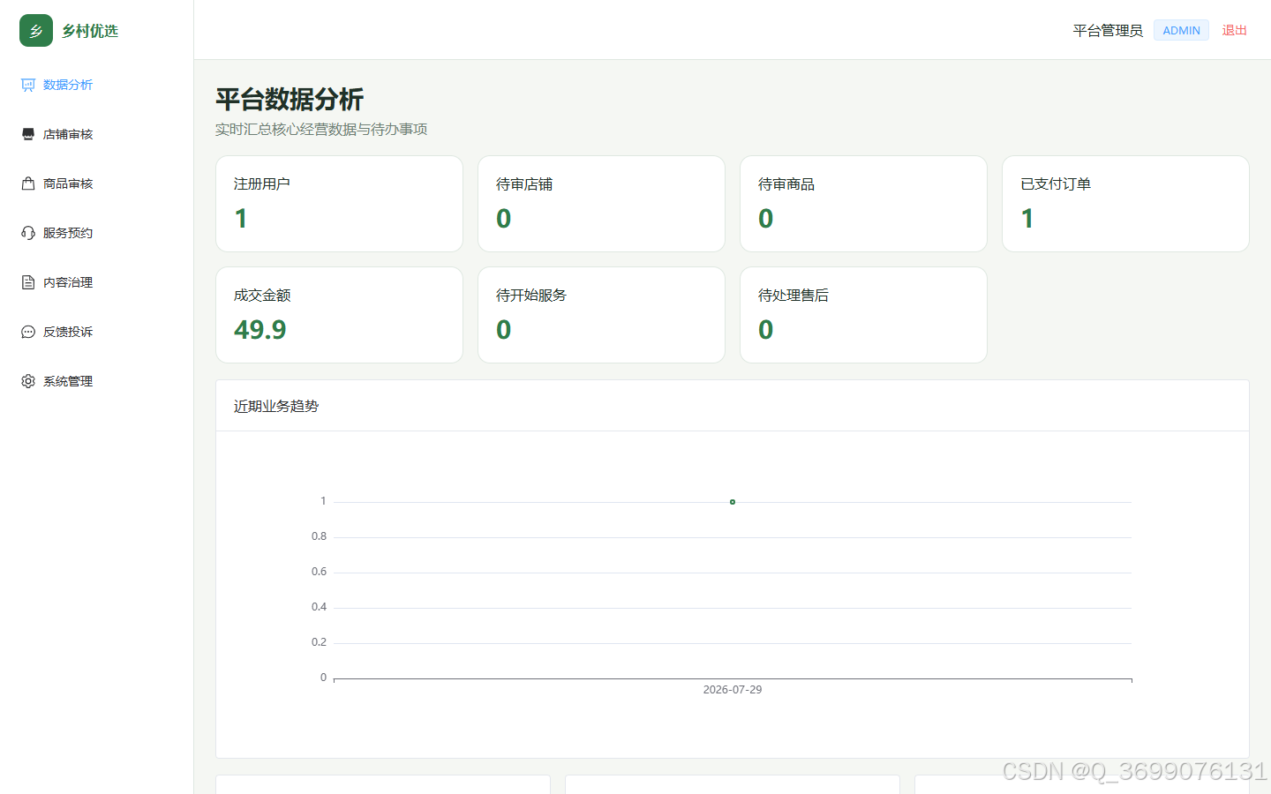This screenshot has height=794, width=1271.
Task: Click the 平台管理员 user name
Action: [x=1108, y=30]
